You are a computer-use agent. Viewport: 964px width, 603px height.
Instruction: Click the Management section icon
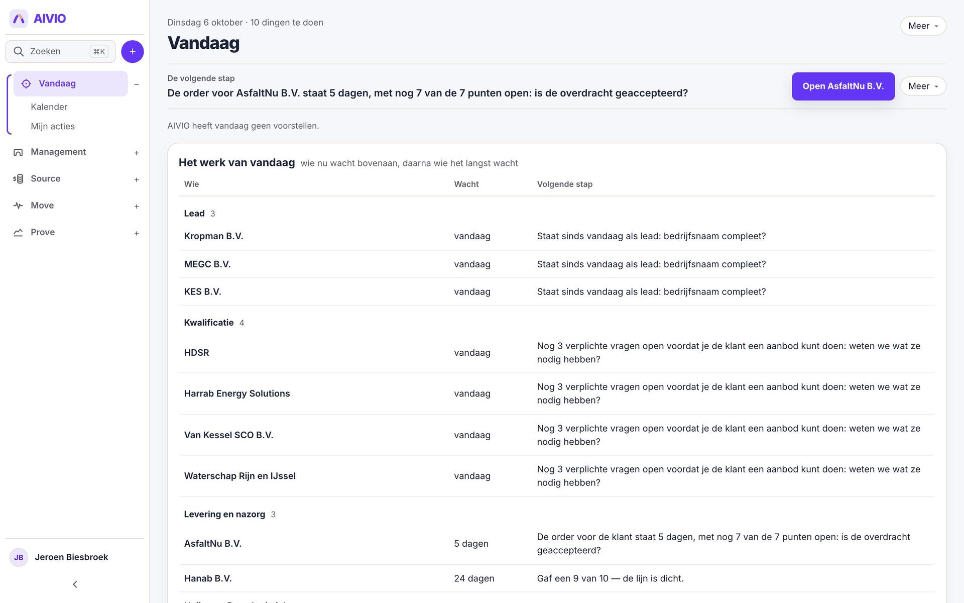point(18,152)
